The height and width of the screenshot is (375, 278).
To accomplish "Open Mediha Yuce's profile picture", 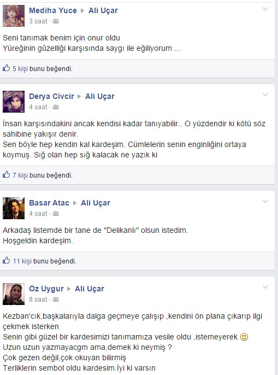I will 14,16.
